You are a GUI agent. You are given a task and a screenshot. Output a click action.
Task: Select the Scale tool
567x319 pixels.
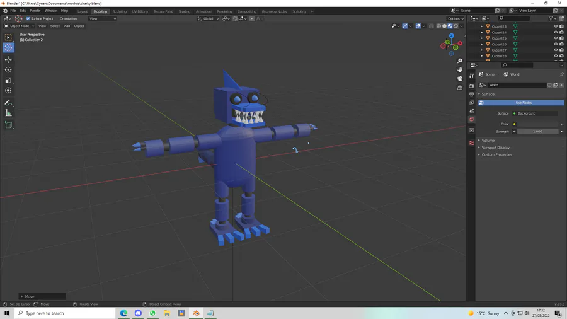pos(8,80)
